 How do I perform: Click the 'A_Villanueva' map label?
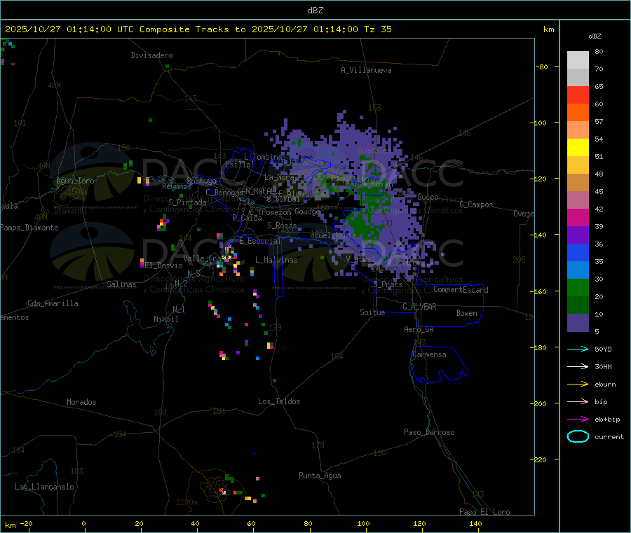pos(366,70)
